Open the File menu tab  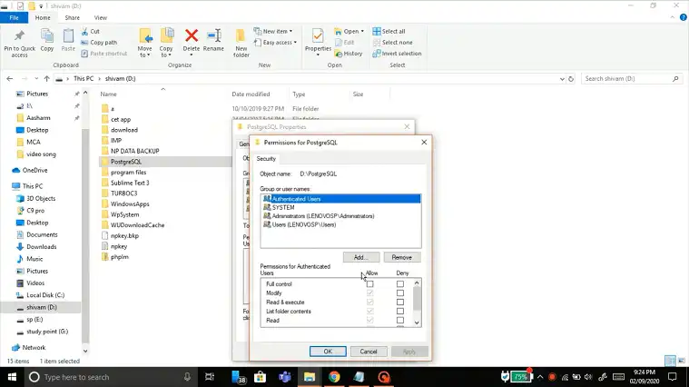tap(14, 17)
